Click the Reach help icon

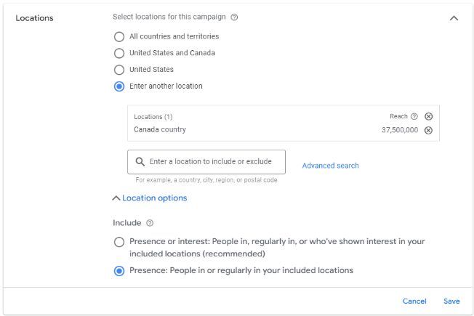point(414,116)
